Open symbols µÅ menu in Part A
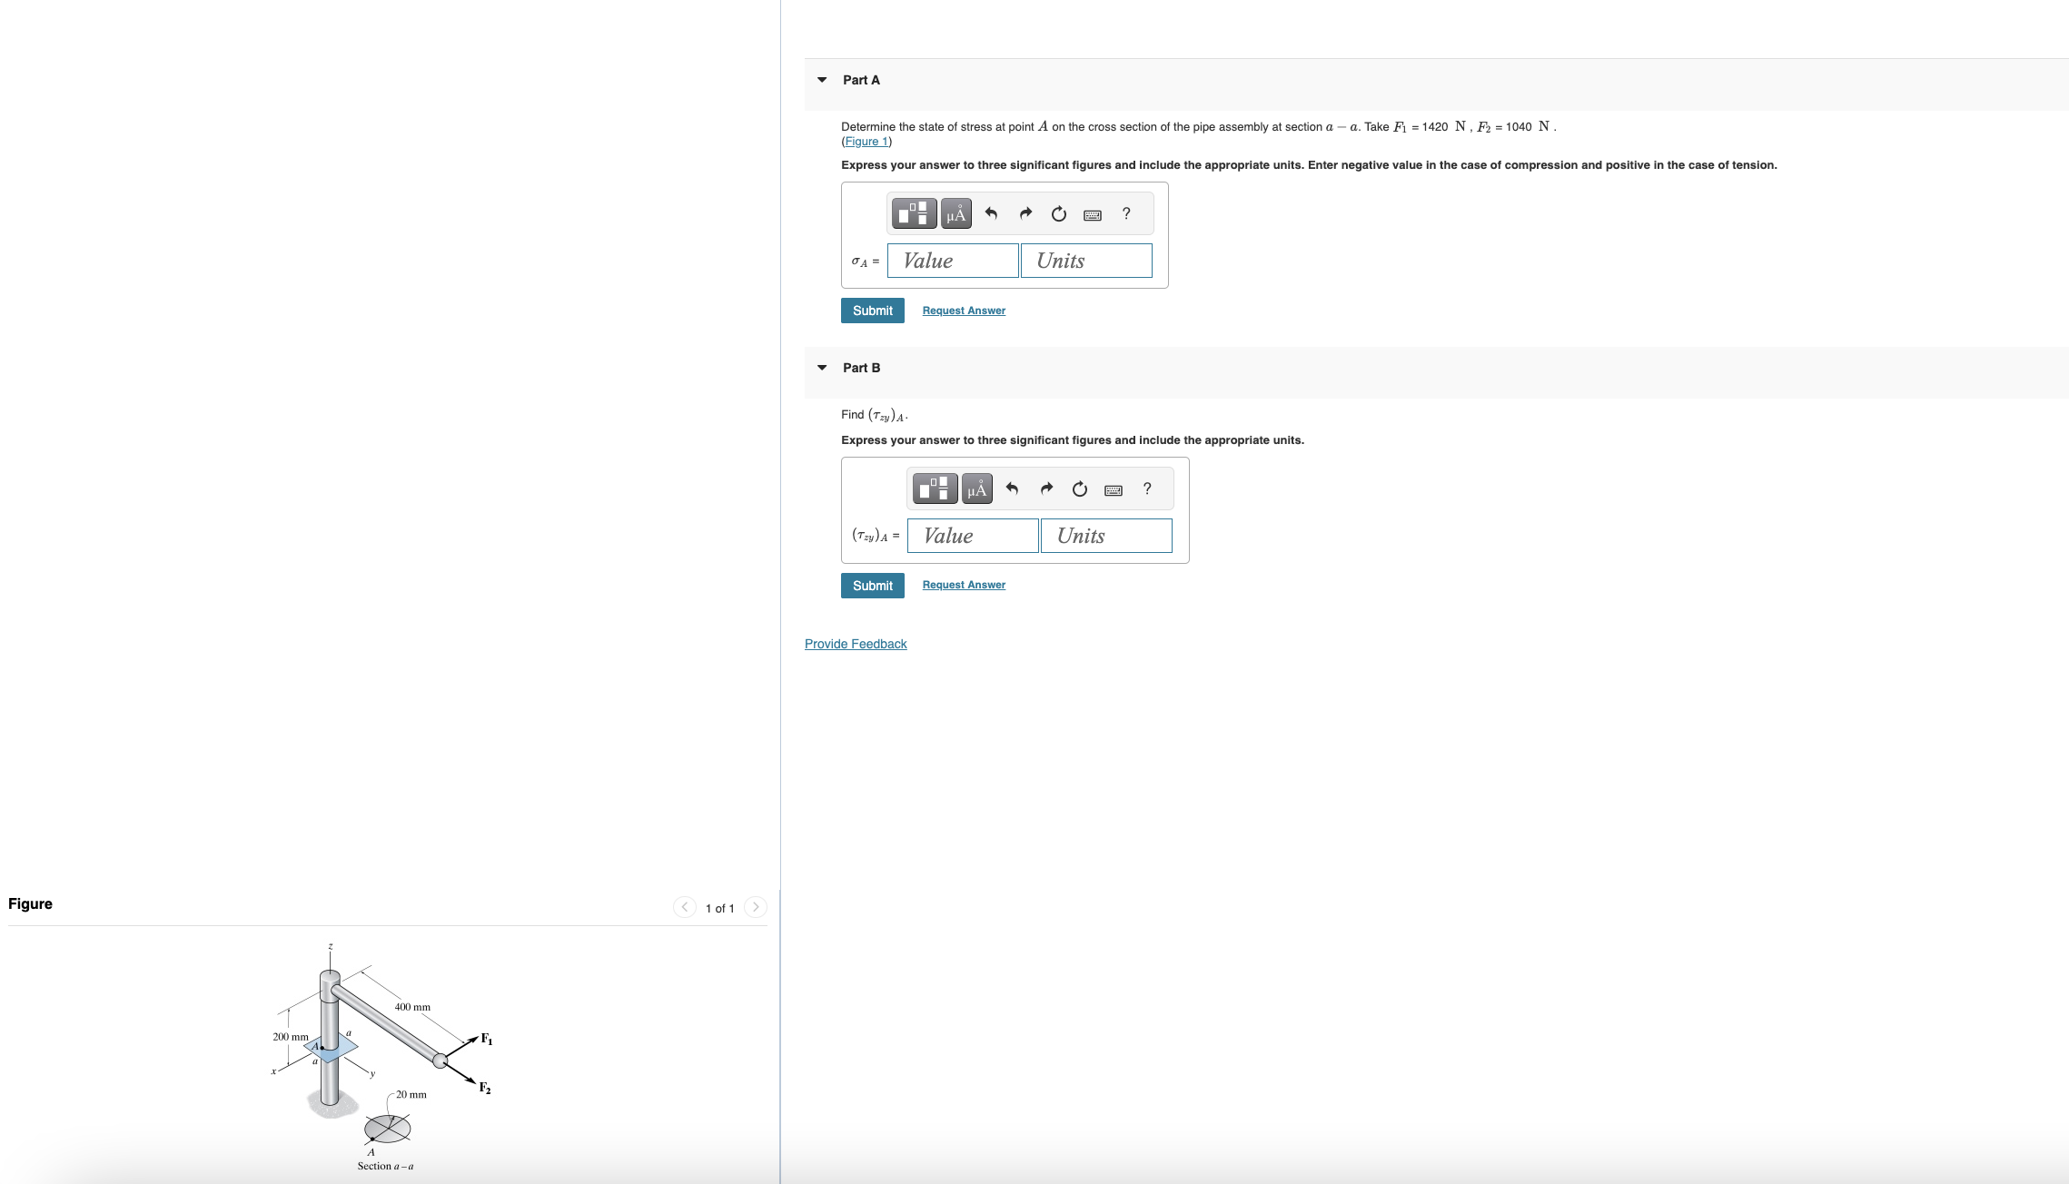 955,213
